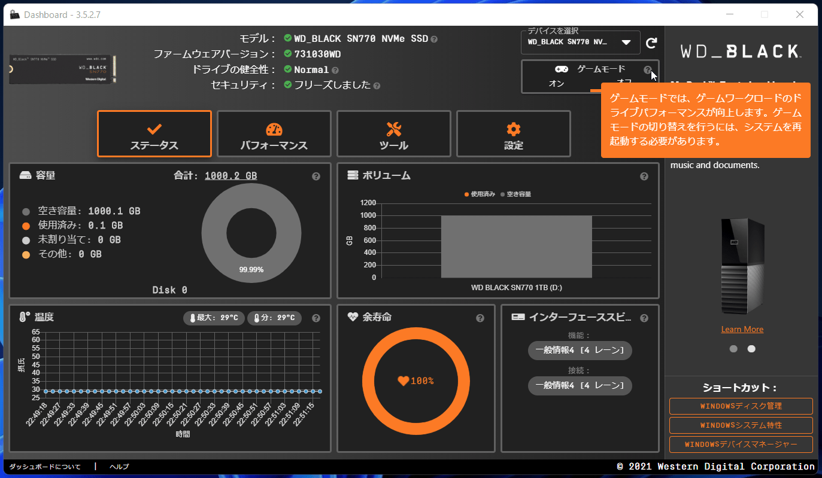Open help for the 温度 panel
The width and height of the screenshot is (822, 478).
[316, 318]
